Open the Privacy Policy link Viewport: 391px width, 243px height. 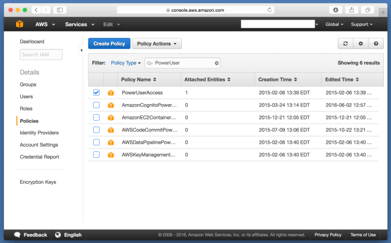(x=328, y=235)
